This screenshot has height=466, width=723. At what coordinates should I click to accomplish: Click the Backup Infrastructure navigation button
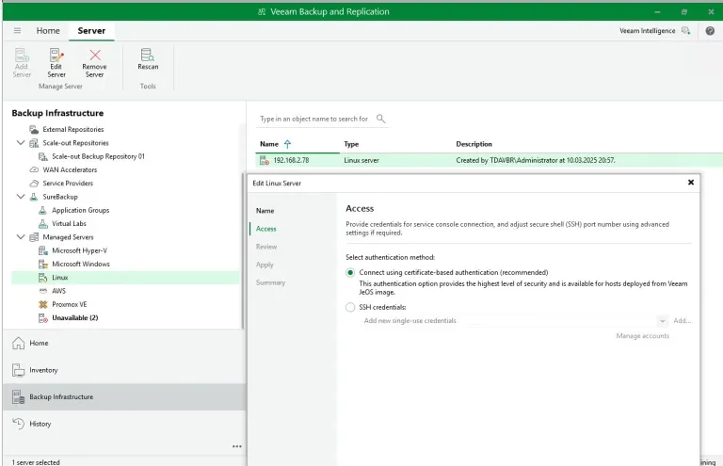(x=124, y=397)
